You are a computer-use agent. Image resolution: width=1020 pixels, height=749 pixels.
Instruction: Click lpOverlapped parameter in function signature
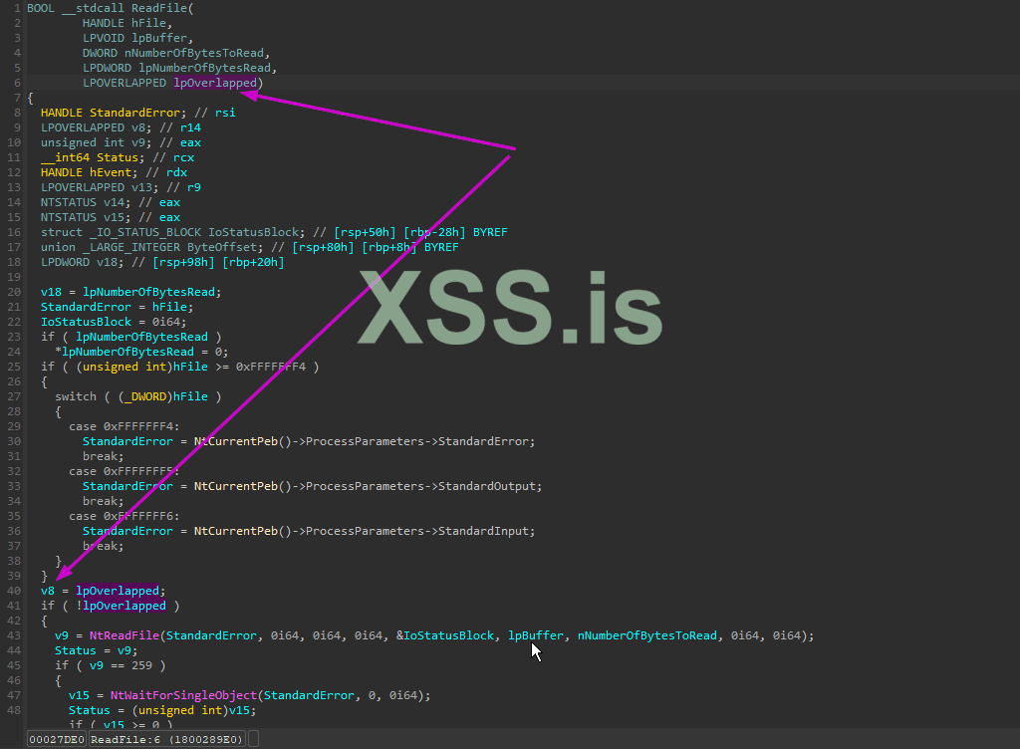215,83
